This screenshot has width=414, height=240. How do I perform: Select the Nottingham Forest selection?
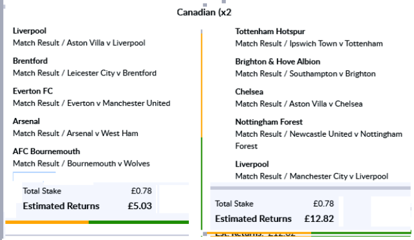pos(269,122)
